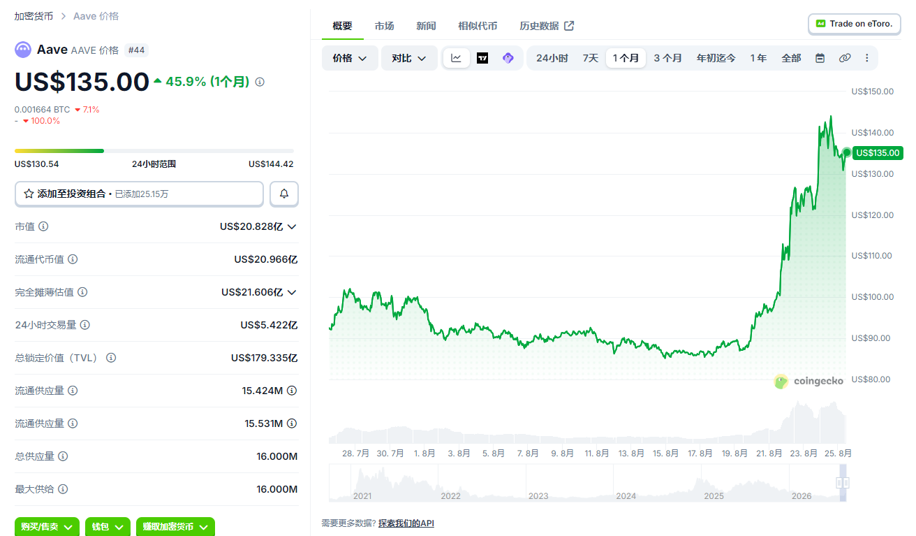Switch to the 市场 tab

point(385,26)
